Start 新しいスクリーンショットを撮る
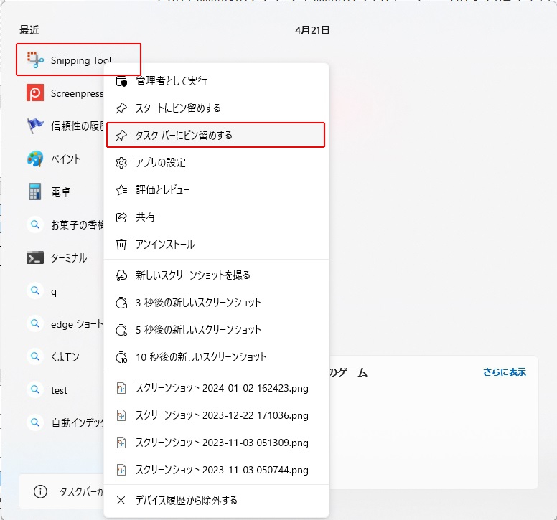Screen dimensions: 557x520 (x=192, y=275)
